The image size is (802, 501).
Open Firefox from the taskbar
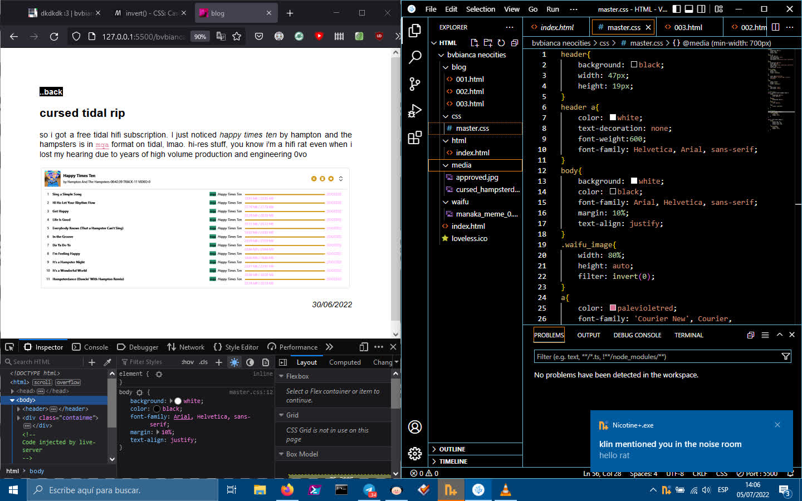[x=287, y=490]
